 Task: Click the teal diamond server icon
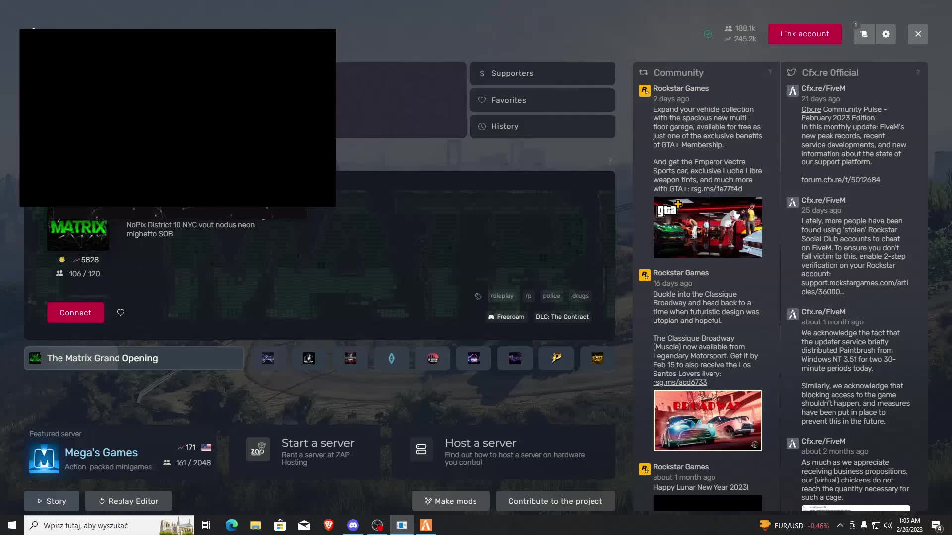pyautogui.click(x=391, y=358)
